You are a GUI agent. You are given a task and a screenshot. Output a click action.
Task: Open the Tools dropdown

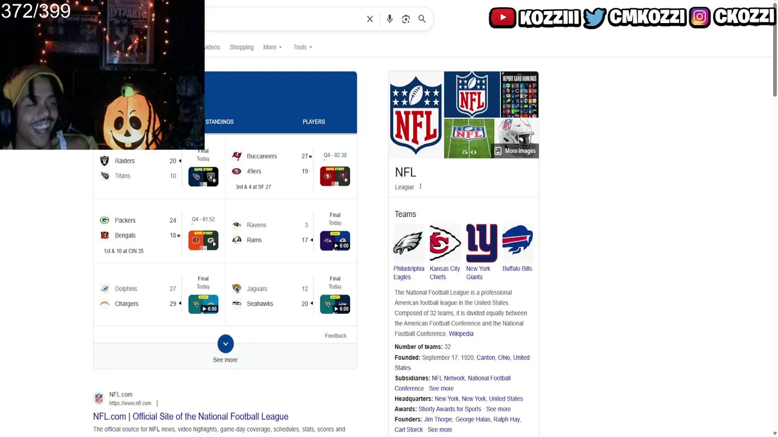(x=303, y=47)
